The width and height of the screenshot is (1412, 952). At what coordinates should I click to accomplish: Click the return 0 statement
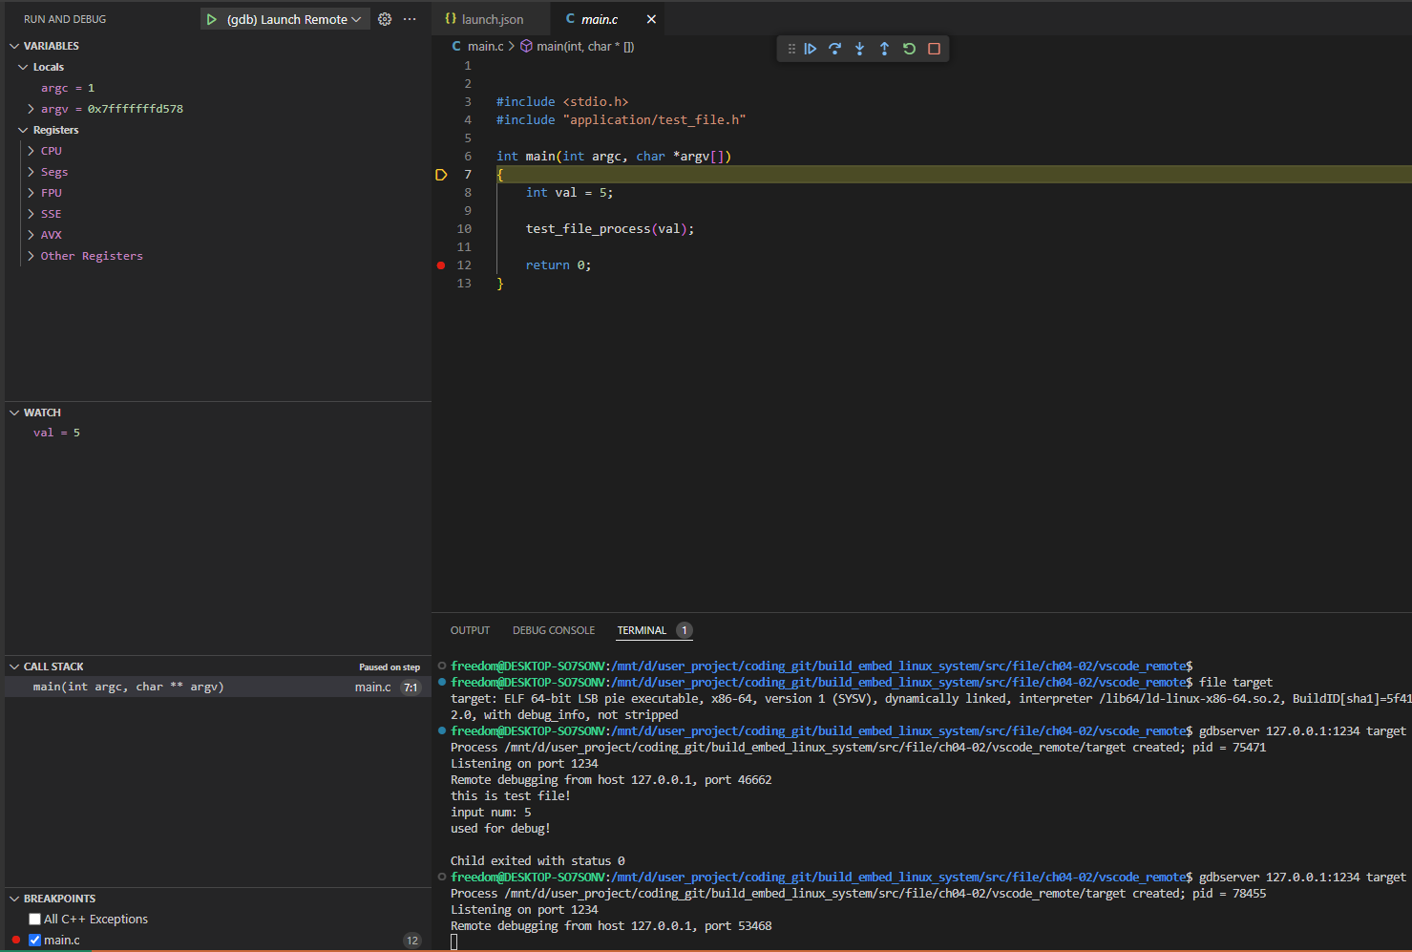tap(558, 265)
